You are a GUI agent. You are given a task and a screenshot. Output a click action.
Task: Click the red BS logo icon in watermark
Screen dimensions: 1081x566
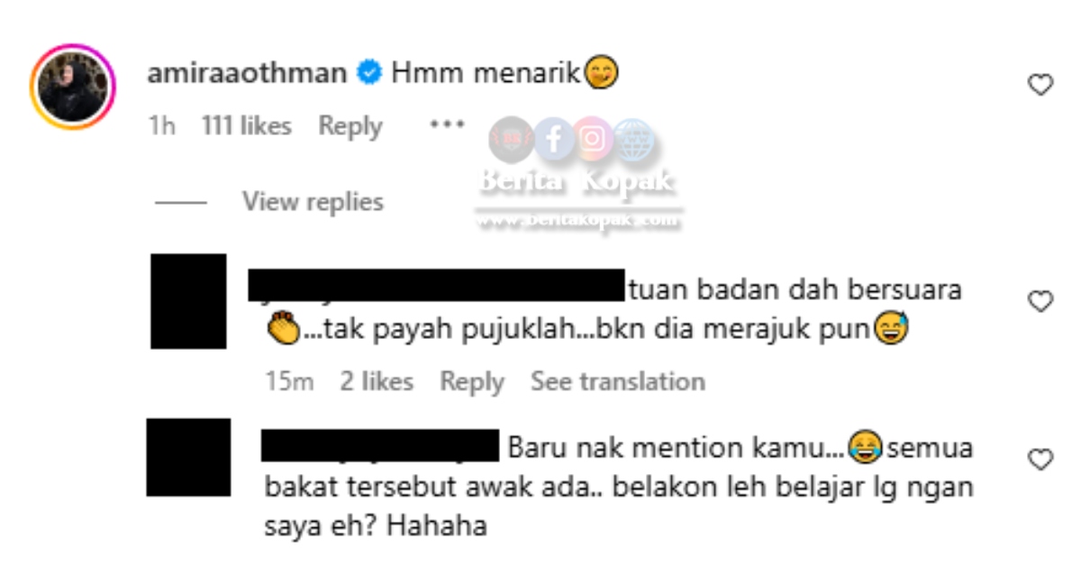pyautogui.click(x=512, y=141)
